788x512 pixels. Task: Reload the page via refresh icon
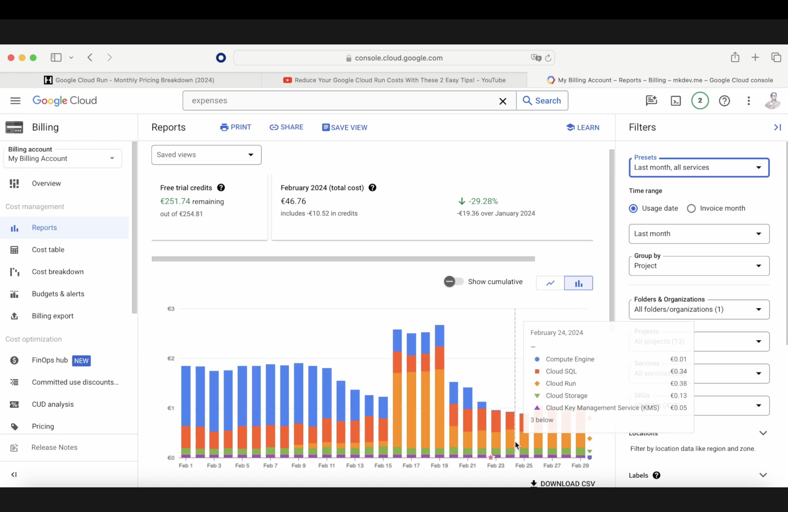click(548, 58)
